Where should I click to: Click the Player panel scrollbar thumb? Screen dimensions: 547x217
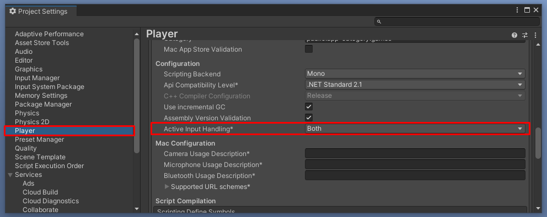coord(538,143)
